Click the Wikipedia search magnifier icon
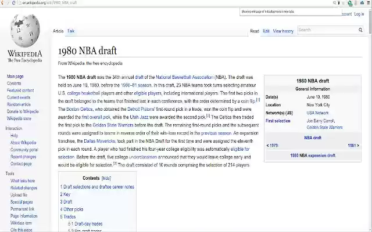 point(360,30)
